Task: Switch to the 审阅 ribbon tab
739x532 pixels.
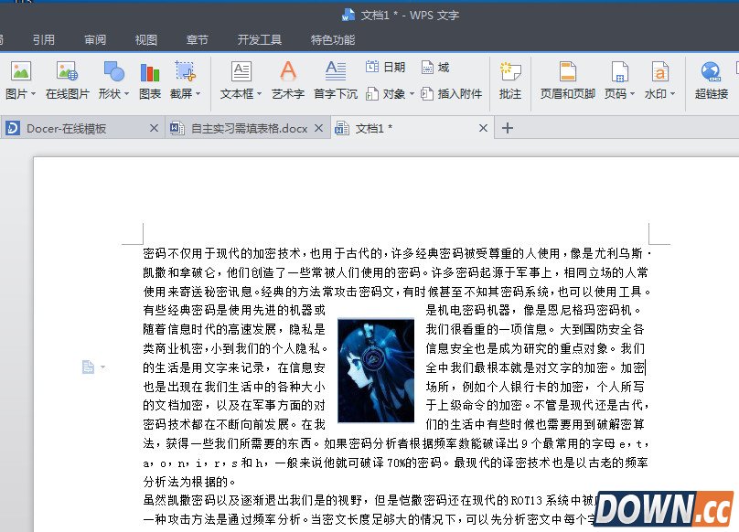Action: pyautogui.click(x=93, y=39)
